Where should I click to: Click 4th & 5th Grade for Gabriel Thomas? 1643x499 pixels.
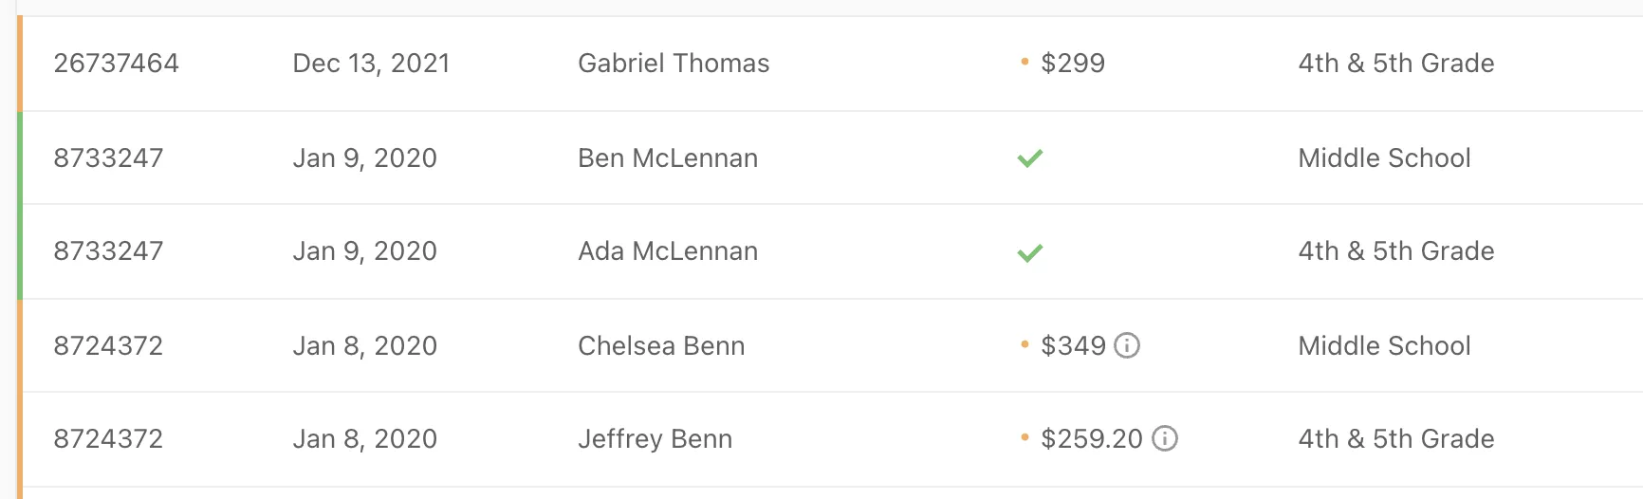[x=1395, y=64]
